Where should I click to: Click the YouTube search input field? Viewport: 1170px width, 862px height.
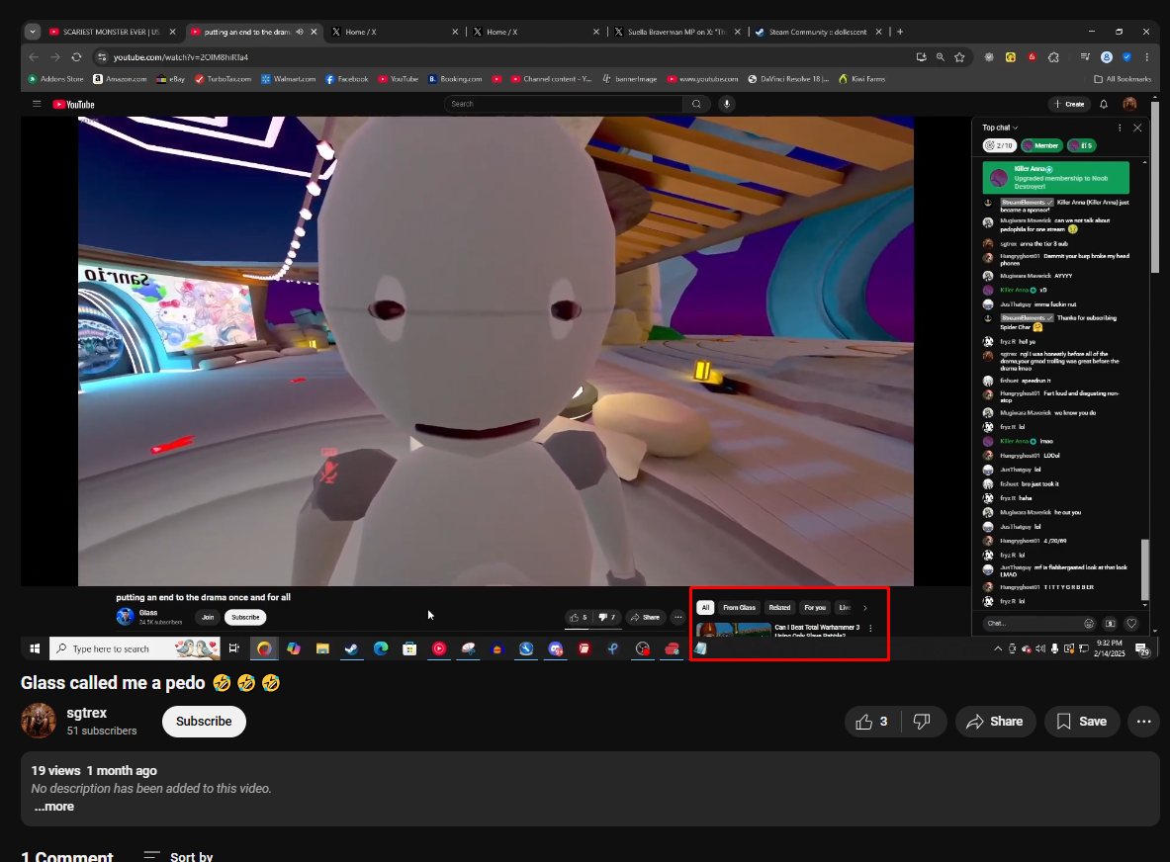click(564, 104)
